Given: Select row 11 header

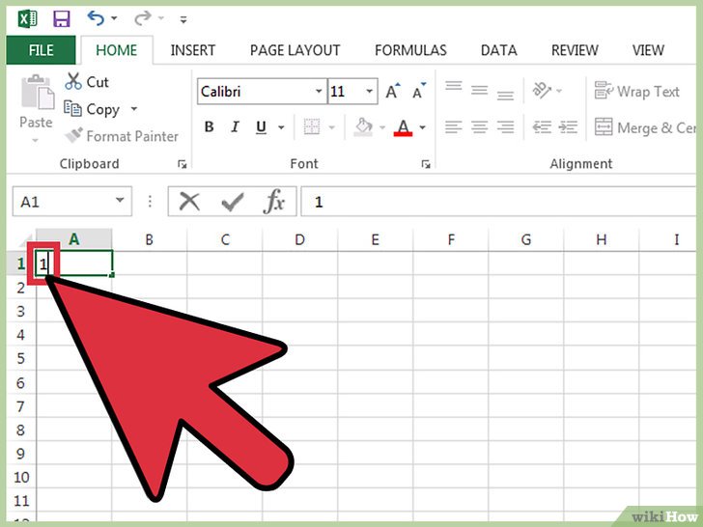Looking at the screenshot, I should click(x=21, y=500).
